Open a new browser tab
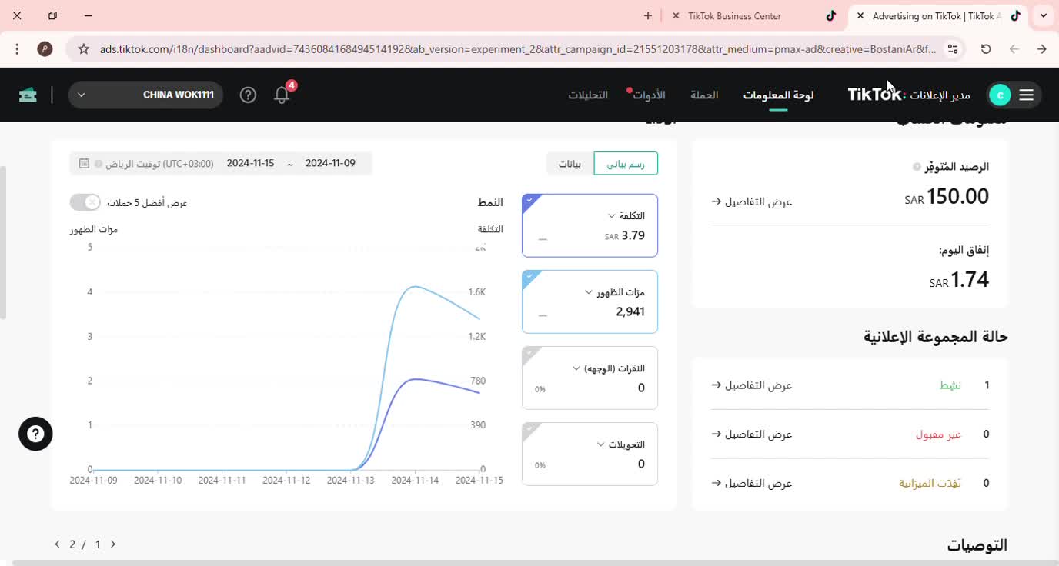The height and width of the screenshot is (566, 1059). coord(648,15)
